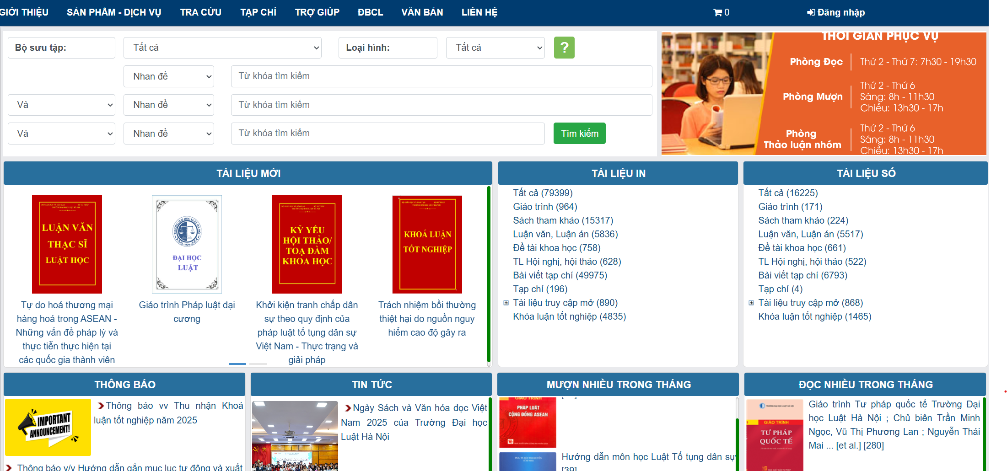
Task: Open the TẠP CHÍ menu
Action: 258,12
